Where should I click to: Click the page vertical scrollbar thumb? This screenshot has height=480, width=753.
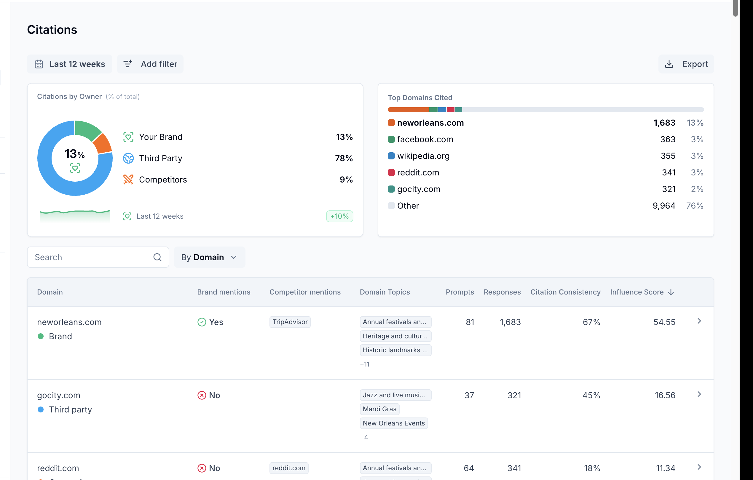[x=736, y=8]
